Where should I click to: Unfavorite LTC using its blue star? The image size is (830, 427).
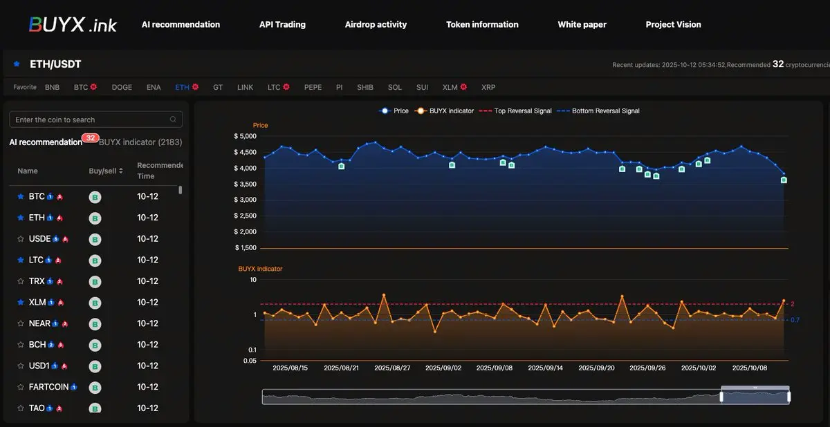coord(21,260)
